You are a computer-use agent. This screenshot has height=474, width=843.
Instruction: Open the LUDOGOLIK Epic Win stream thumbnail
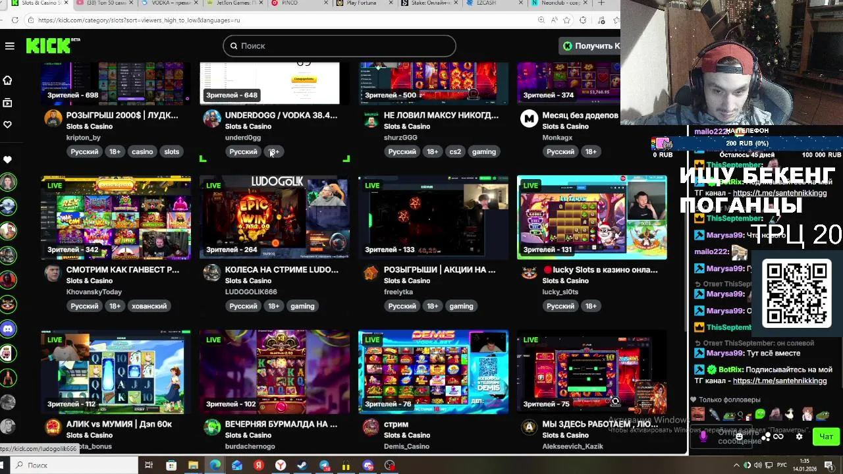275,217
